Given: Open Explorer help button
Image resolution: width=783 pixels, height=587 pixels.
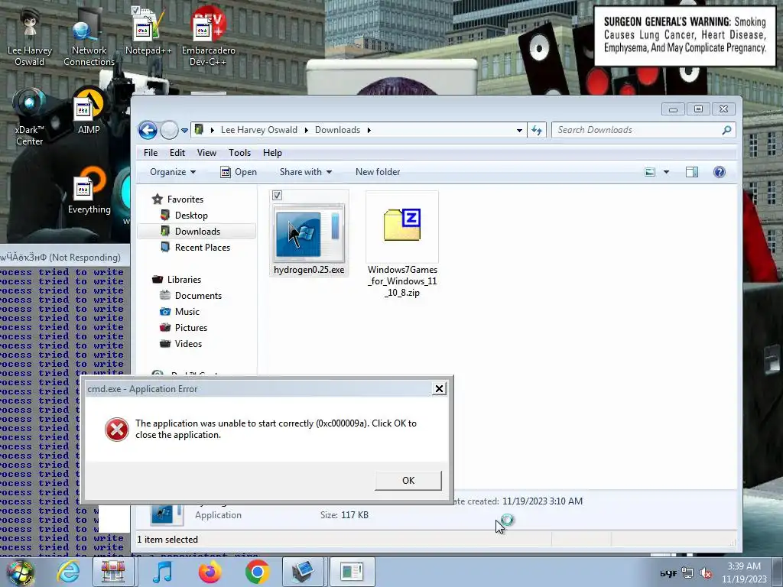Looking at the screenshot, I should click(719, 172).
